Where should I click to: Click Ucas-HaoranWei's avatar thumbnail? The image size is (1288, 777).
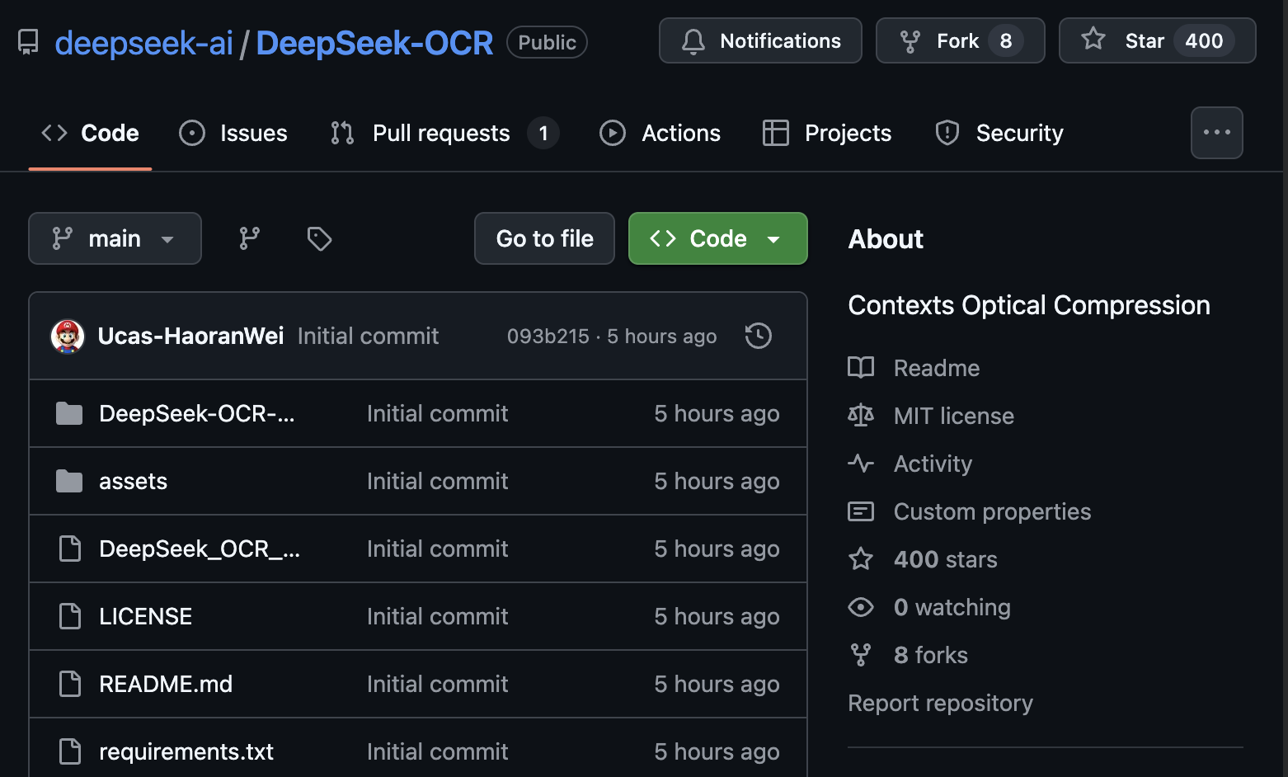[x=68, y=336]
